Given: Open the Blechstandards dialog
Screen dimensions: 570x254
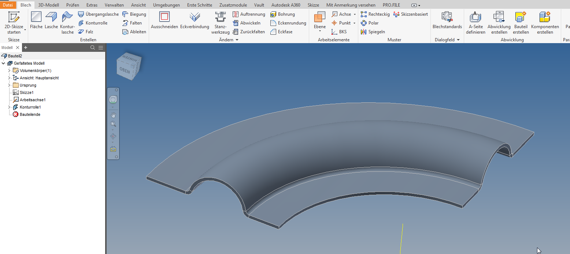Looking at the screenshot, I should coord(447,20).
